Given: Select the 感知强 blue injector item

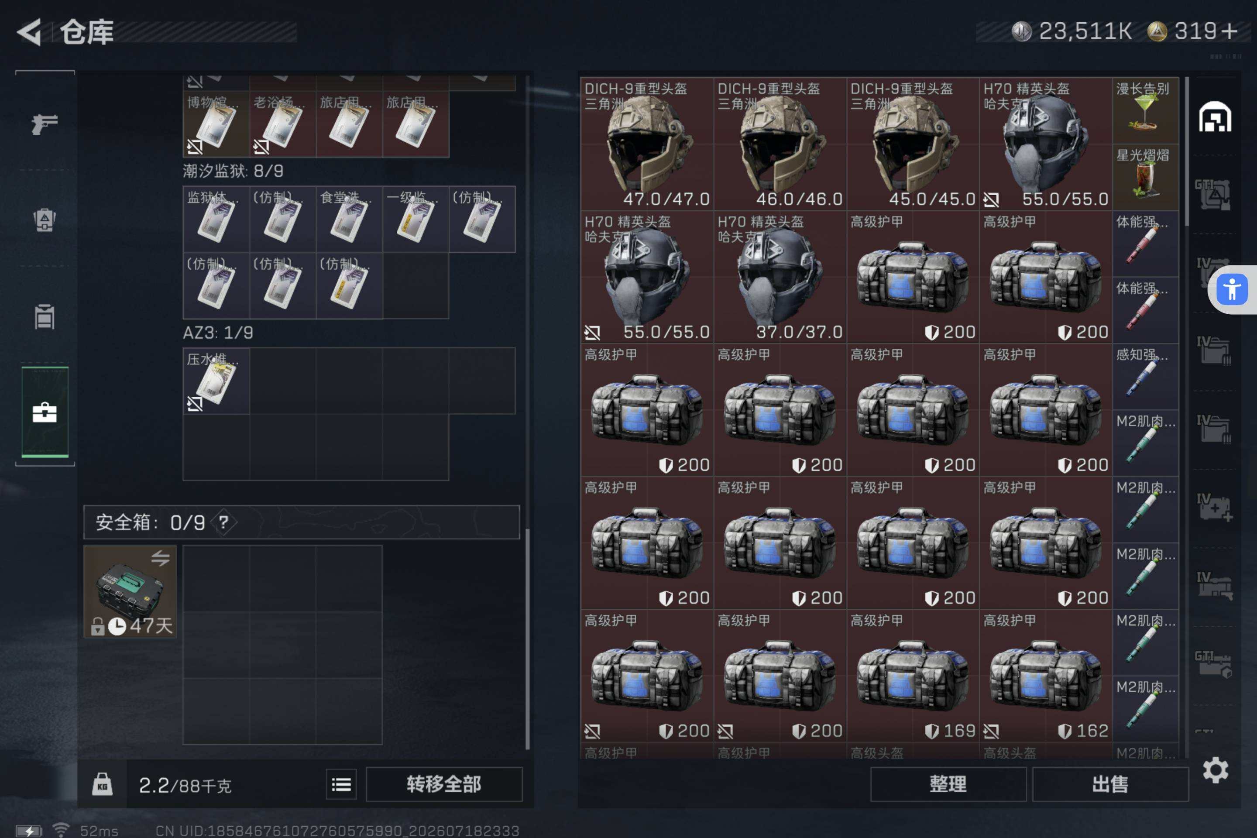Looking at the screenshot, I should click(1145, 377).
